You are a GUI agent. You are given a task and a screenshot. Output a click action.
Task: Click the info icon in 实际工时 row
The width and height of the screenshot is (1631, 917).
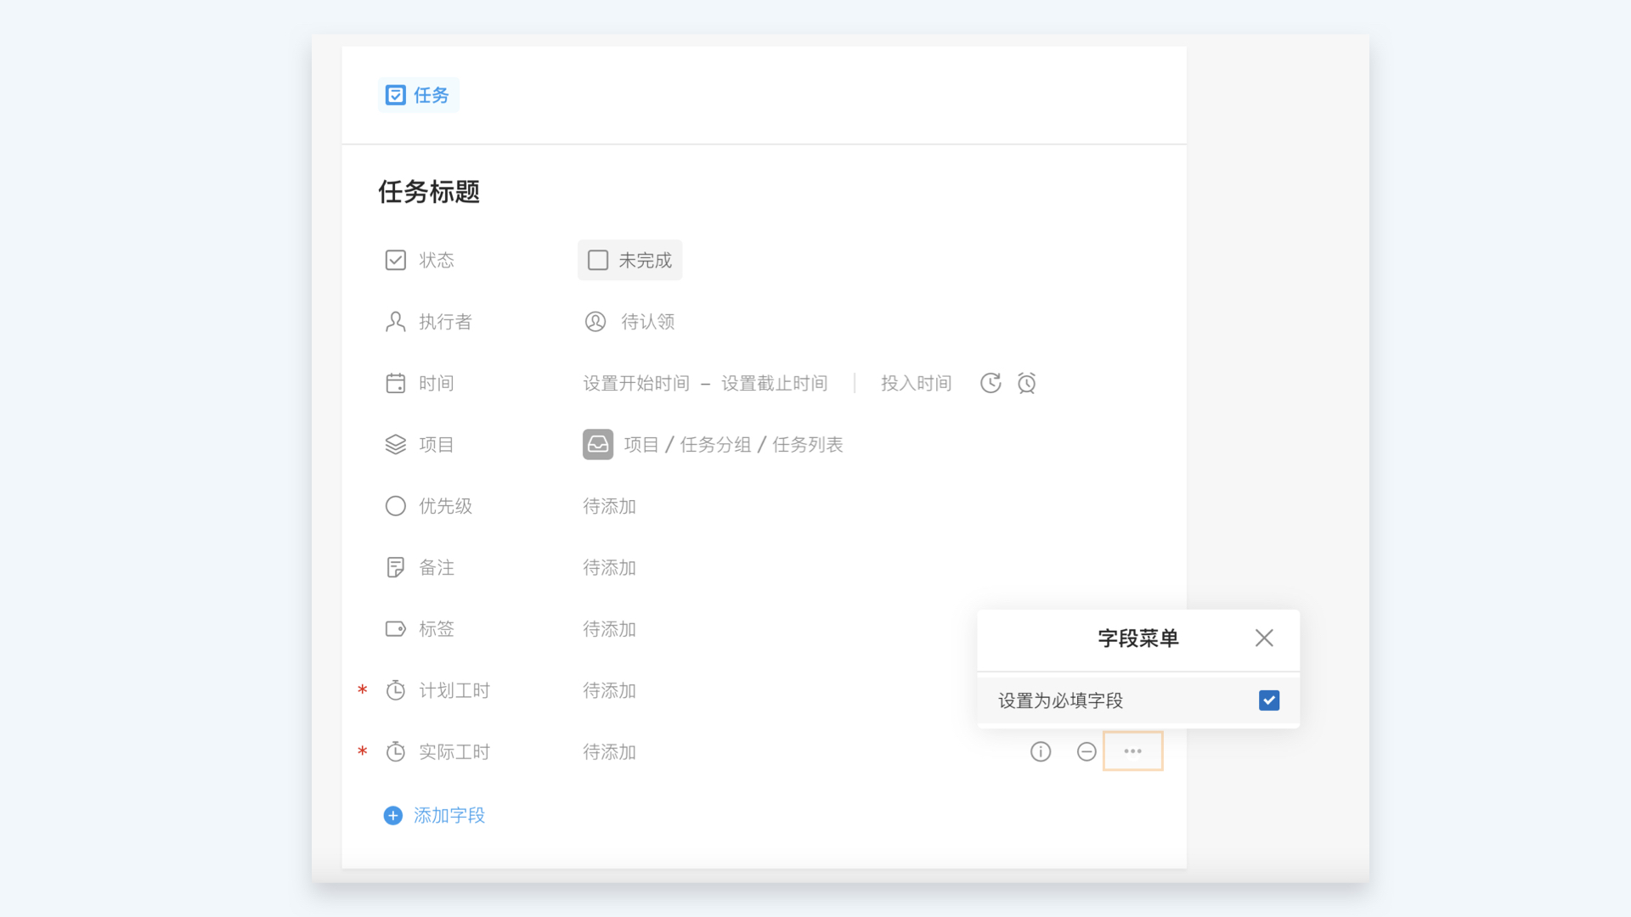(x=1041, y=751)
